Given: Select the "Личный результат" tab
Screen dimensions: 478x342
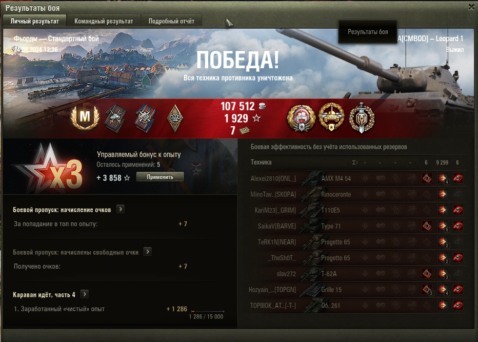Looking at the screenshot, I should [x=34, y=21].
